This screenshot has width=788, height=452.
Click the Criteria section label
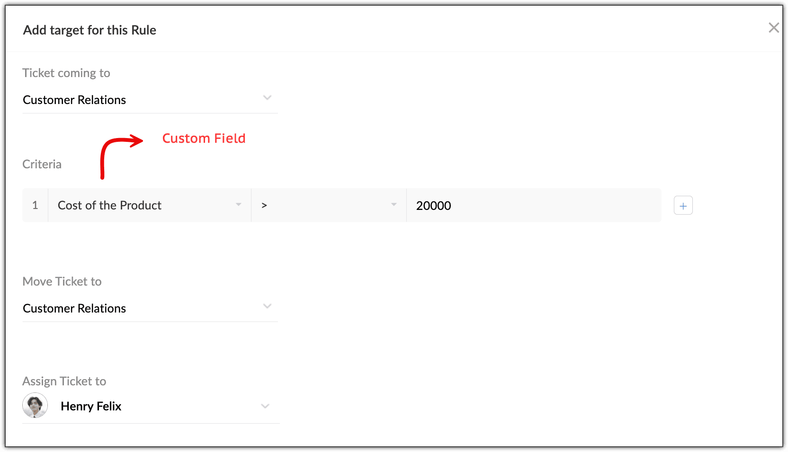coord(42,164)
